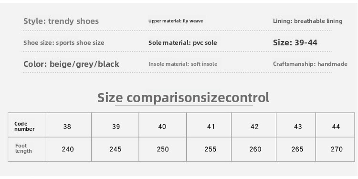Click the size 41 table cell
Image resolution: width=358 pixels, height=179 pixels.
point(209,125)
